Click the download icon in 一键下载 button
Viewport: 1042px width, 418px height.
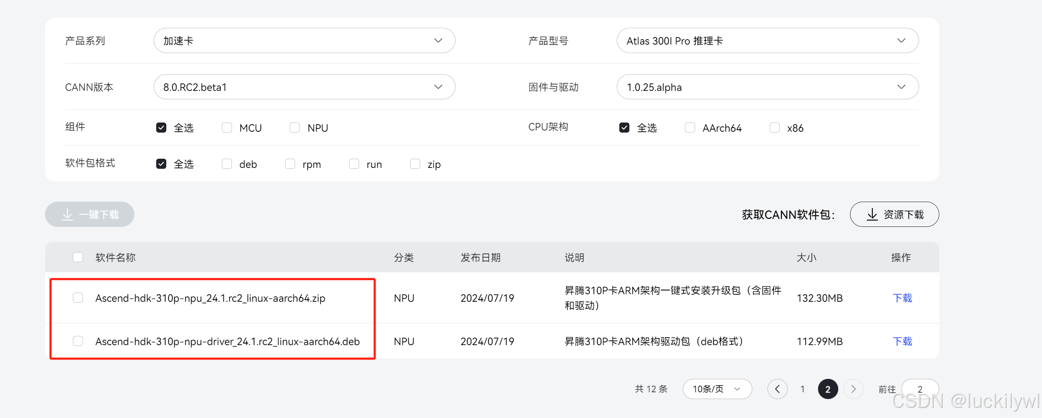point(67,214)
